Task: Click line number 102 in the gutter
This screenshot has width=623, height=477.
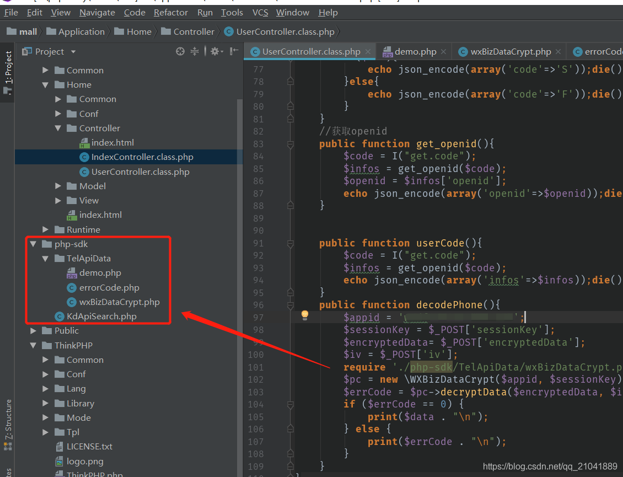Action: pyautogui.click(x=255, y=379)
